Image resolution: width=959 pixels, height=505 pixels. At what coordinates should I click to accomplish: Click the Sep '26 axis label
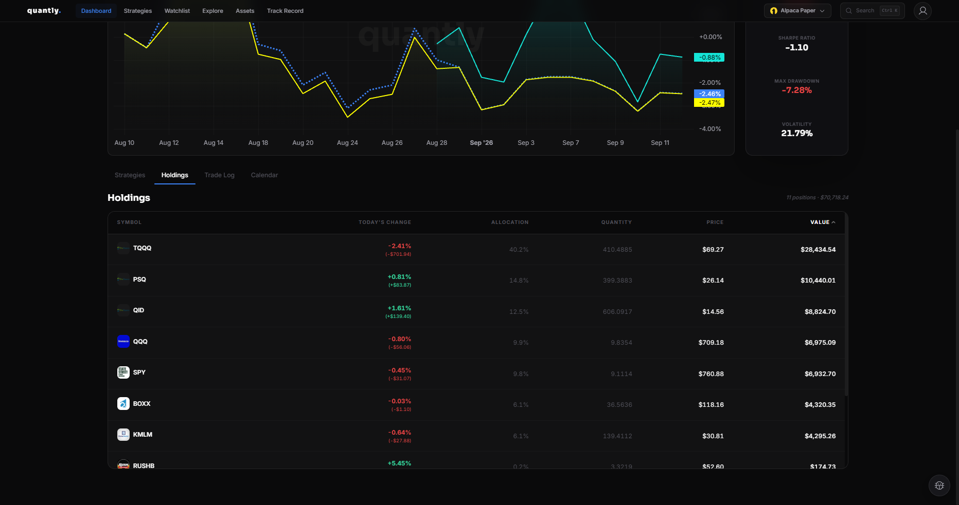pyautogui.click(x=481, y=143)
